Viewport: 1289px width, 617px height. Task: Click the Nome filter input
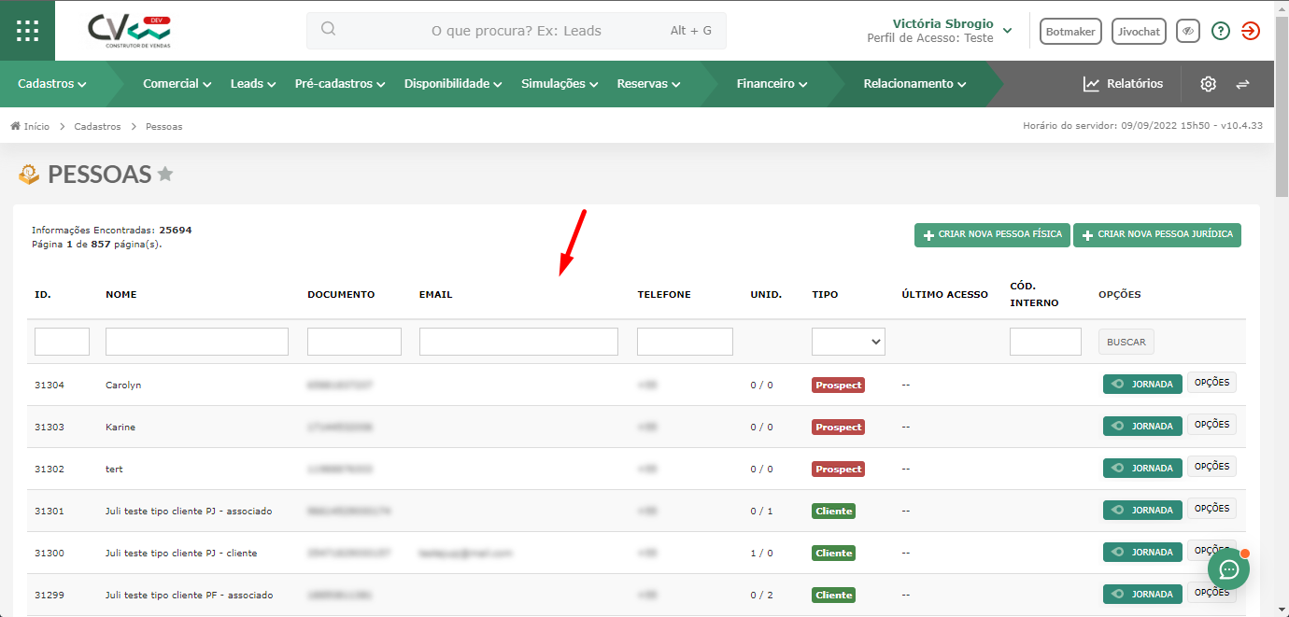click(x=197, y=342)
